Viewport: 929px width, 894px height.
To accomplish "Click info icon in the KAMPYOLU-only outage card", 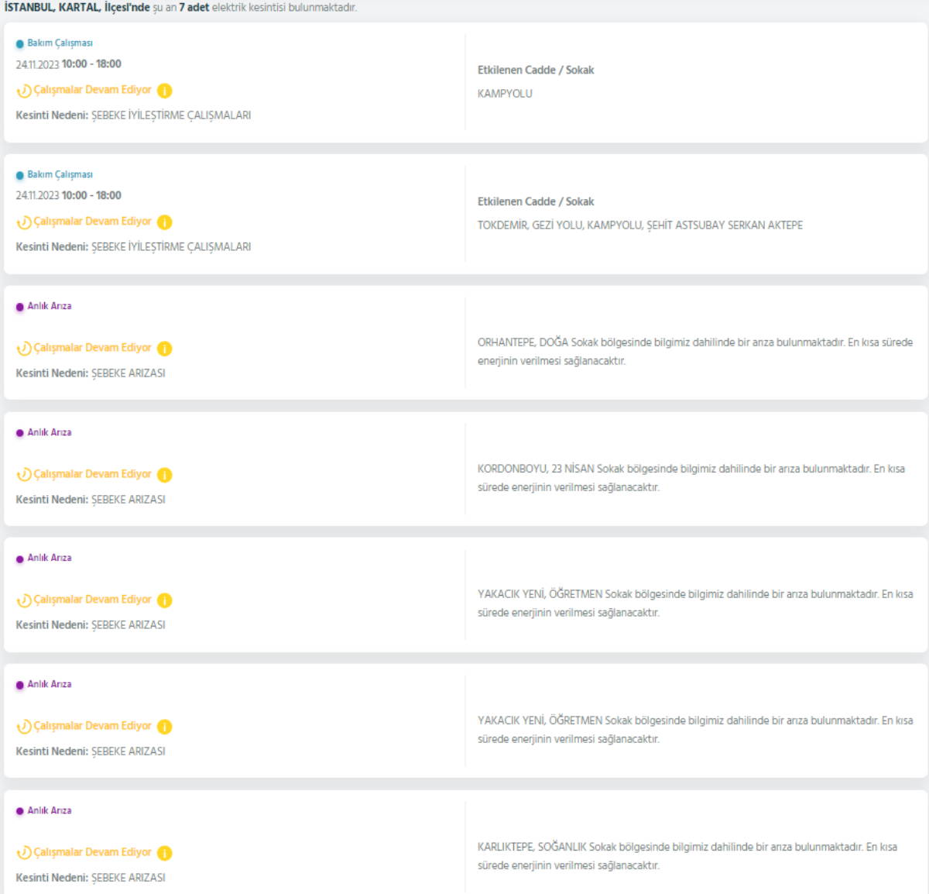I will point(164,91).
